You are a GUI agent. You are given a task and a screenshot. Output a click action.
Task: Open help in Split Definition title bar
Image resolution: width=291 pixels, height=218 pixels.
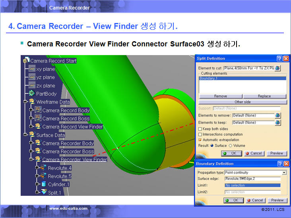(279, 58)
